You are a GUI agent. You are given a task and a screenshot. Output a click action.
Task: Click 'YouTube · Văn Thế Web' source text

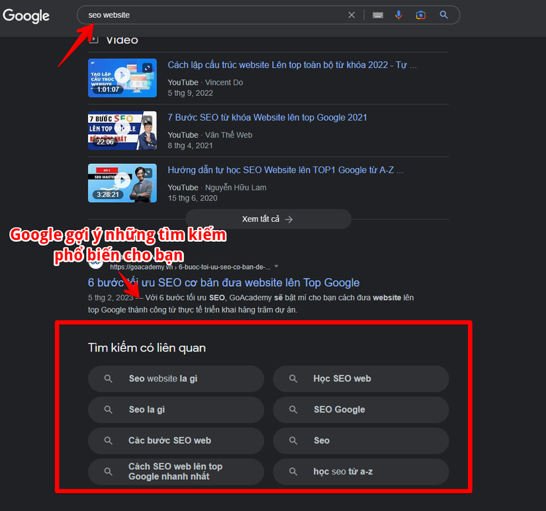[210, 135]
